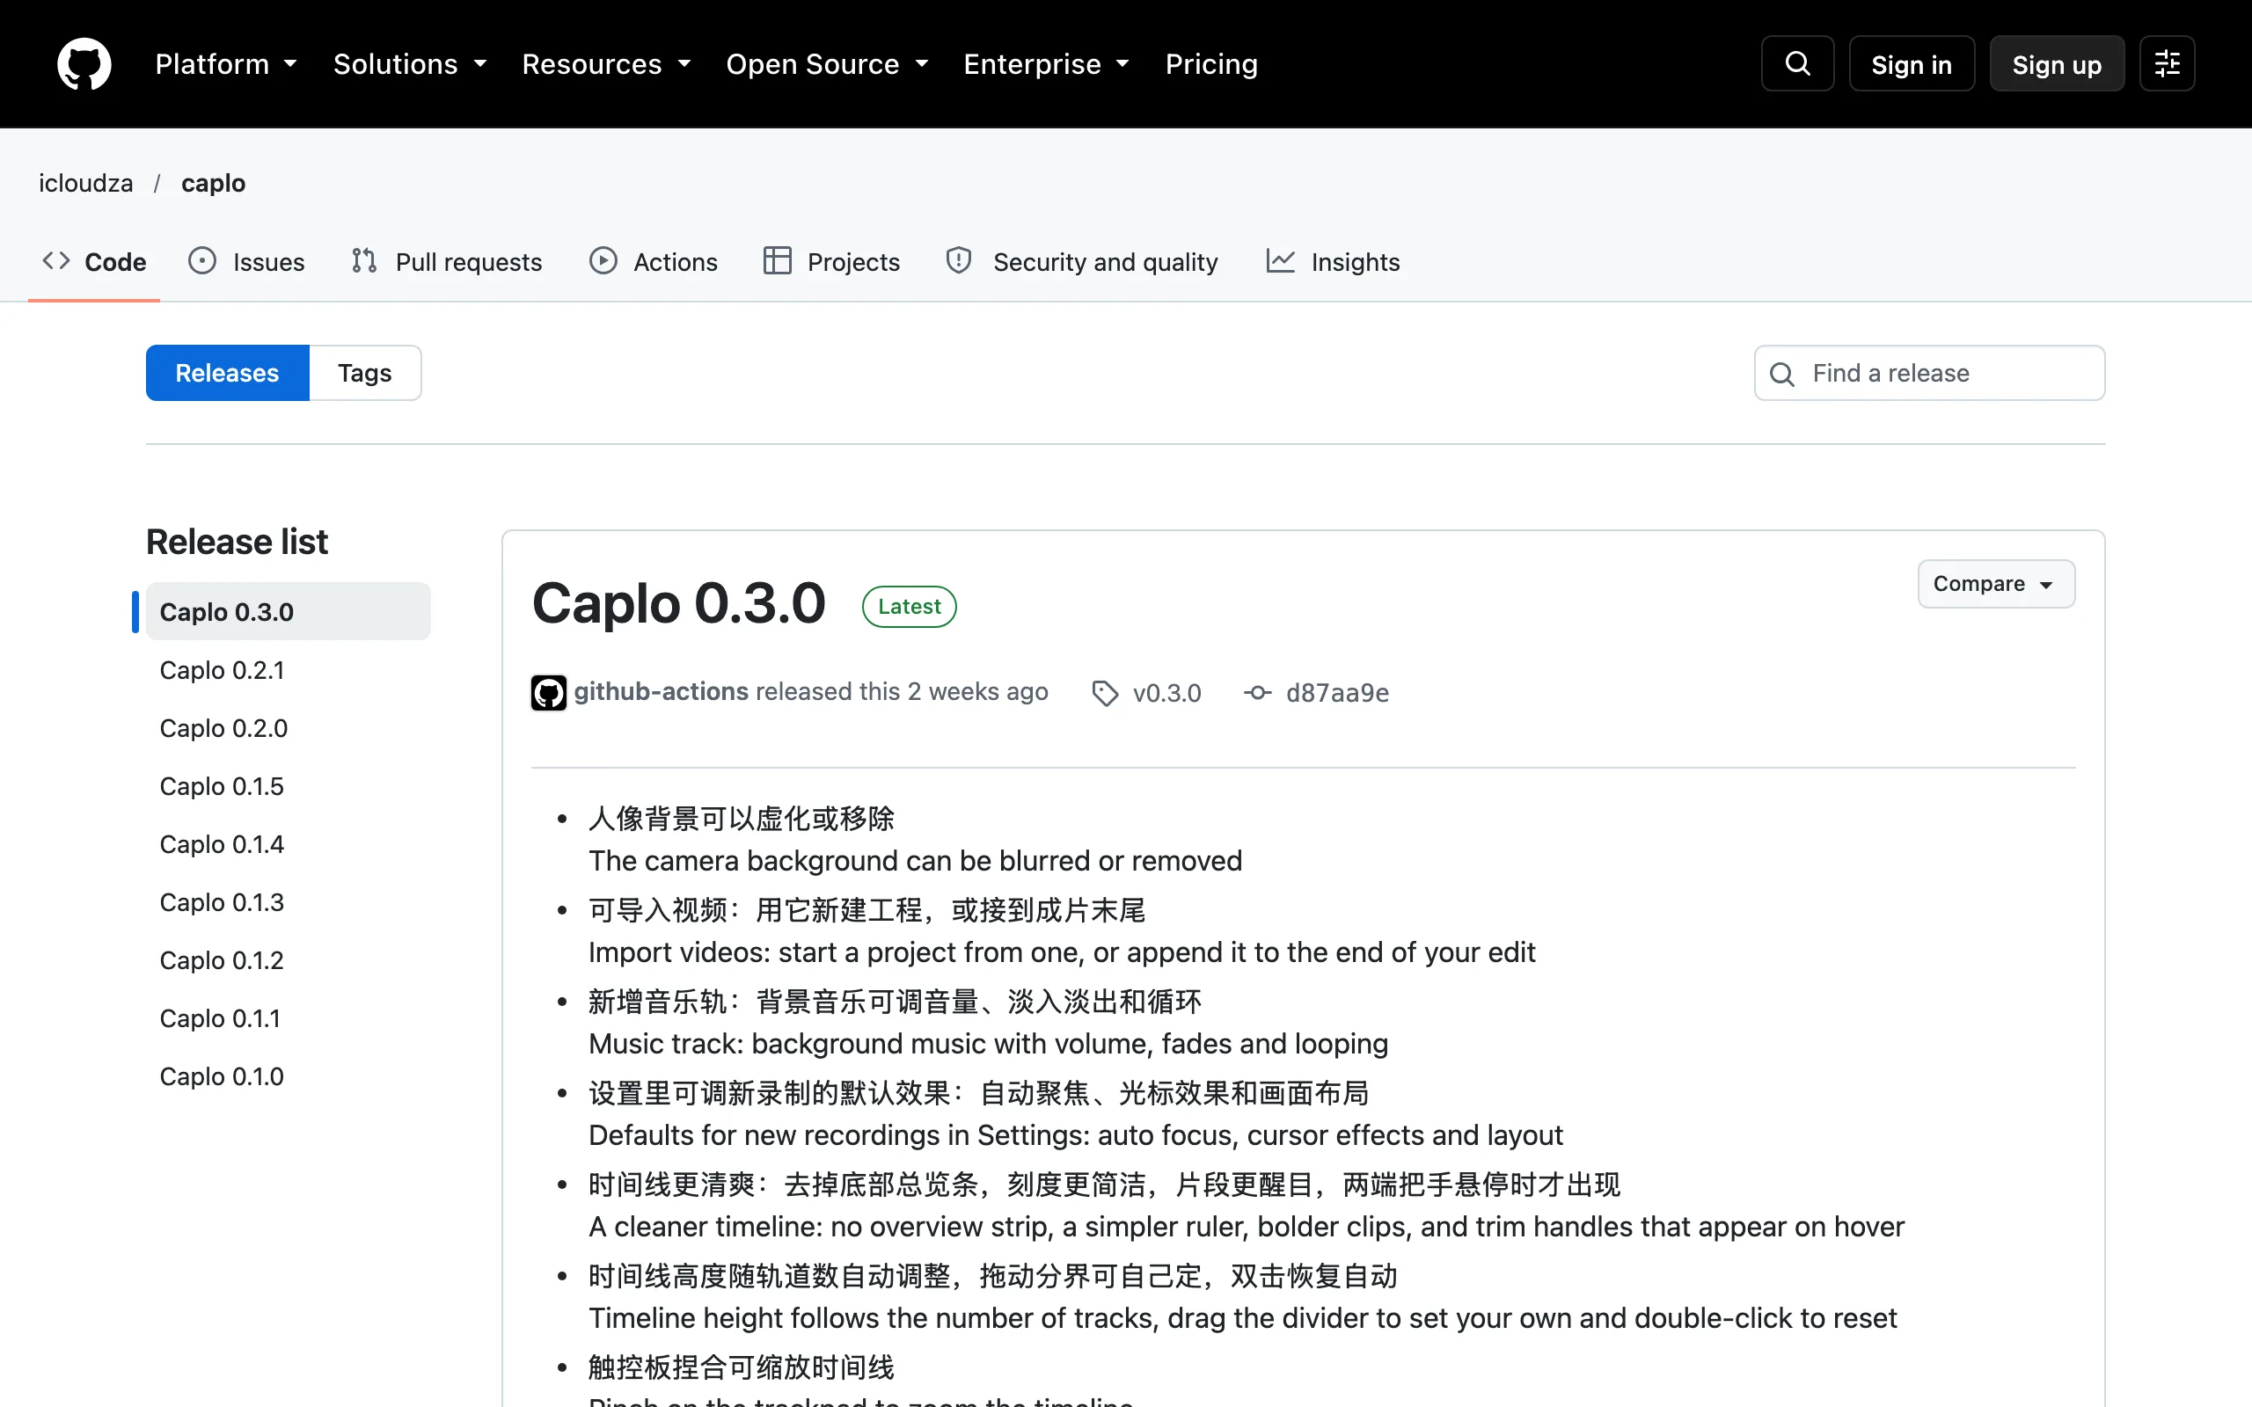Click the Actions play icon
Screen dimensions: 2252x1407
(603, 260)
